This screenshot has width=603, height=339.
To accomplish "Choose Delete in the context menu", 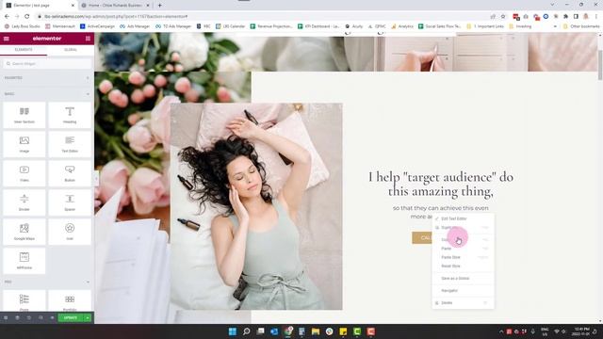I will [x=463, y=303].
